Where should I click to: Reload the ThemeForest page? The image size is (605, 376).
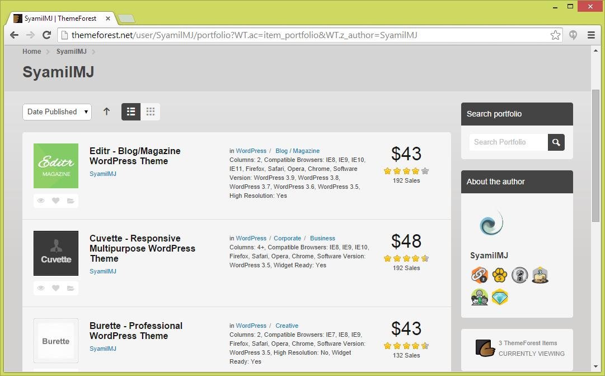[x=46, y=35]
